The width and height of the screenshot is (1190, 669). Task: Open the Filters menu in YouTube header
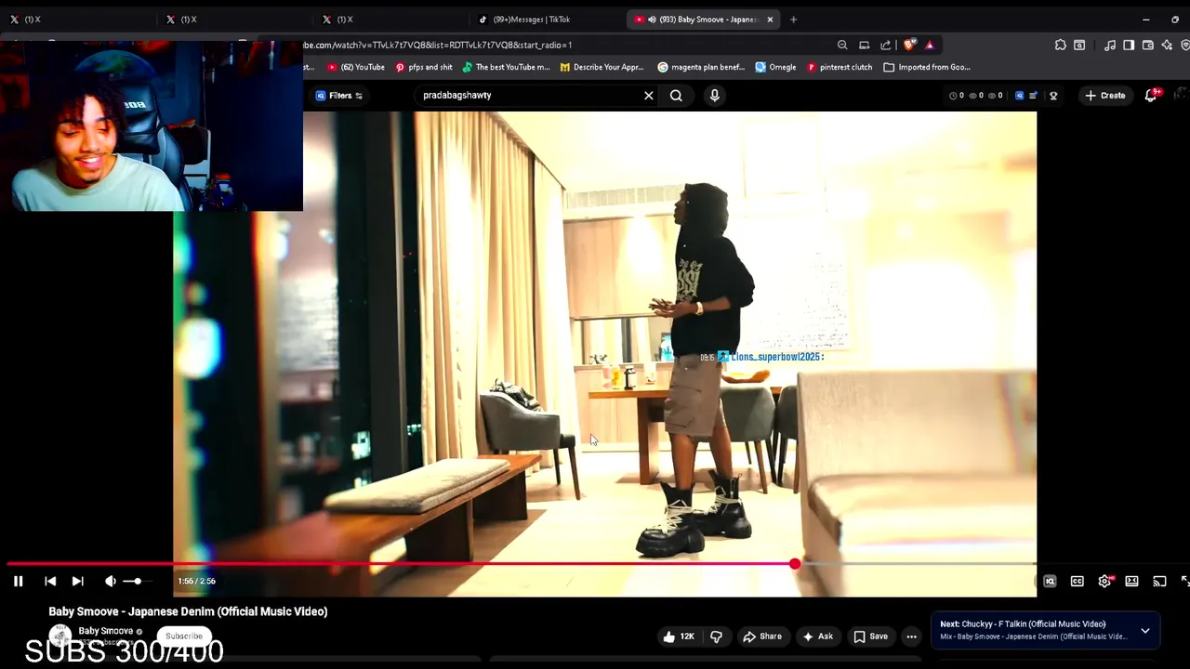(x=338, y=95)
